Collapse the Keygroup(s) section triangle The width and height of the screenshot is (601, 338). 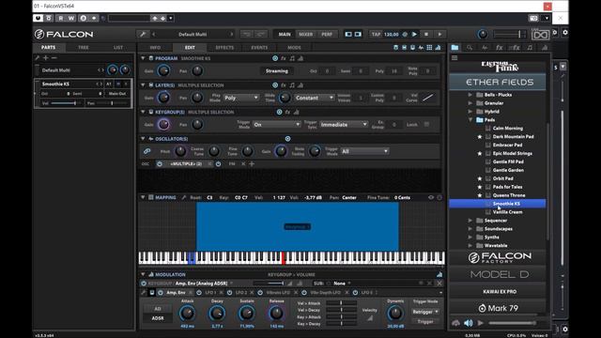tap(143, 112)
